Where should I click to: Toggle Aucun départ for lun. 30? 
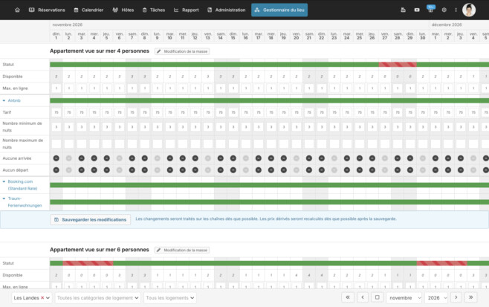tap(423, 170)
